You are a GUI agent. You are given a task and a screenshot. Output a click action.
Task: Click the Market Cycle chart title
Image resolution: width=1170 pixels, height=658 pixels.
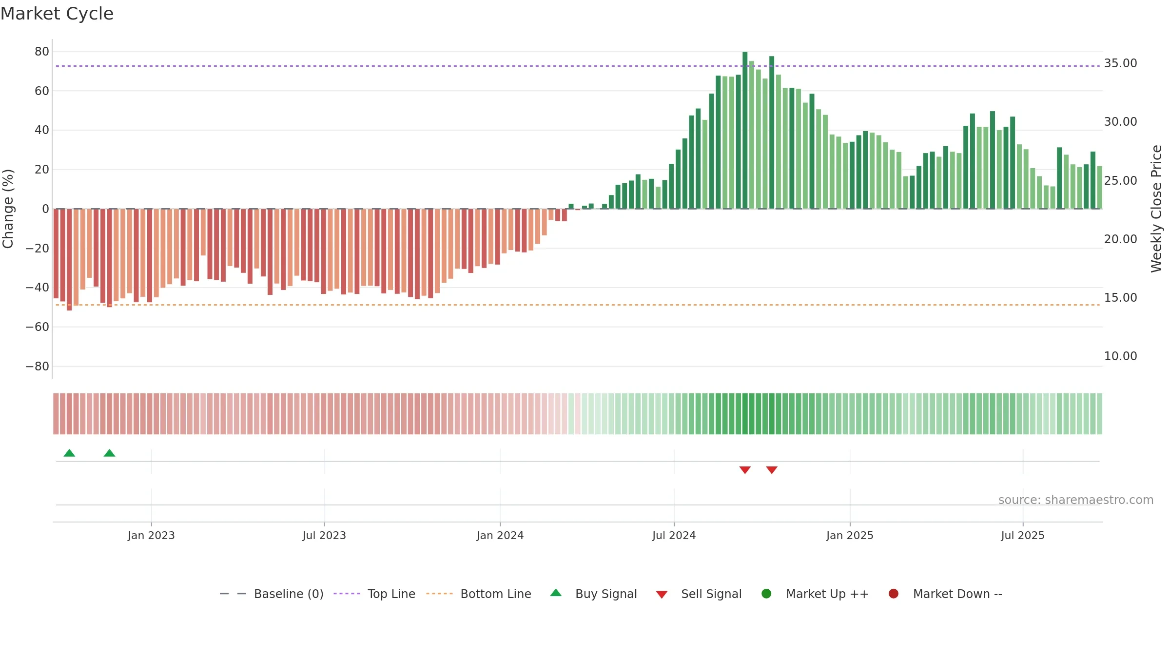point(57,14)
